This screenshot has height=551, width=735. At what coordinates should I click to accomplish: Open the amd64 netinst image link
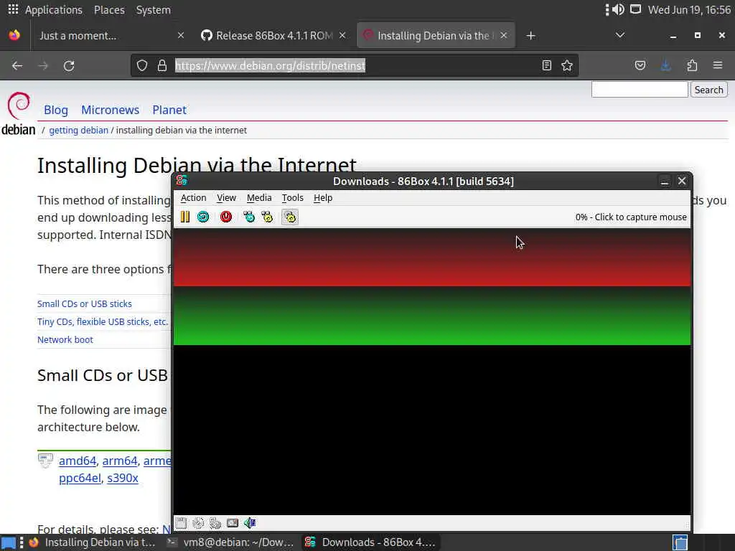click(x=78, y=461)
